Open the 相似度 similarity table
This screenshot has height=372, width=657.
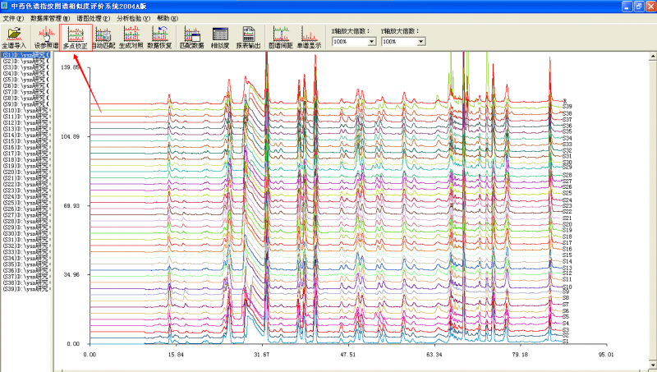[220, 37]
